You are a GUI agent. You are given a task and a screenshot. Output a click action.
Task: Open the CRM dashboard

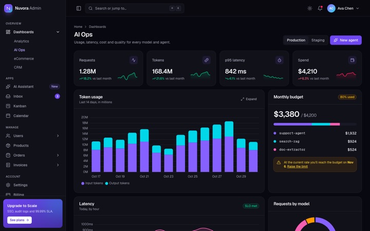18,67
